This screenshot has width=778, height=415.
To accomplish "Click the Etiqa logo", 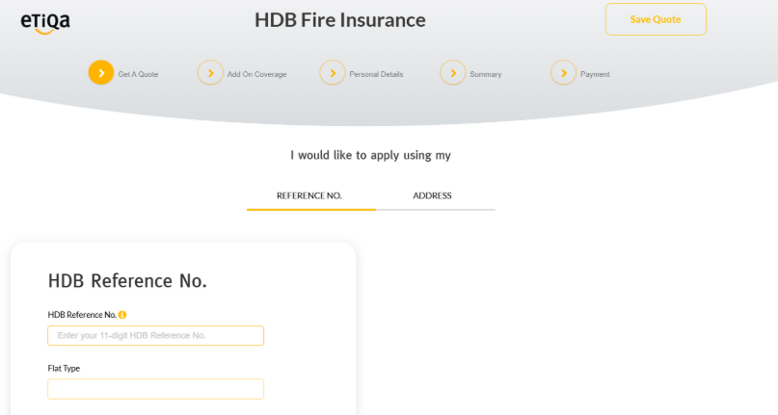I will (45, 22).
